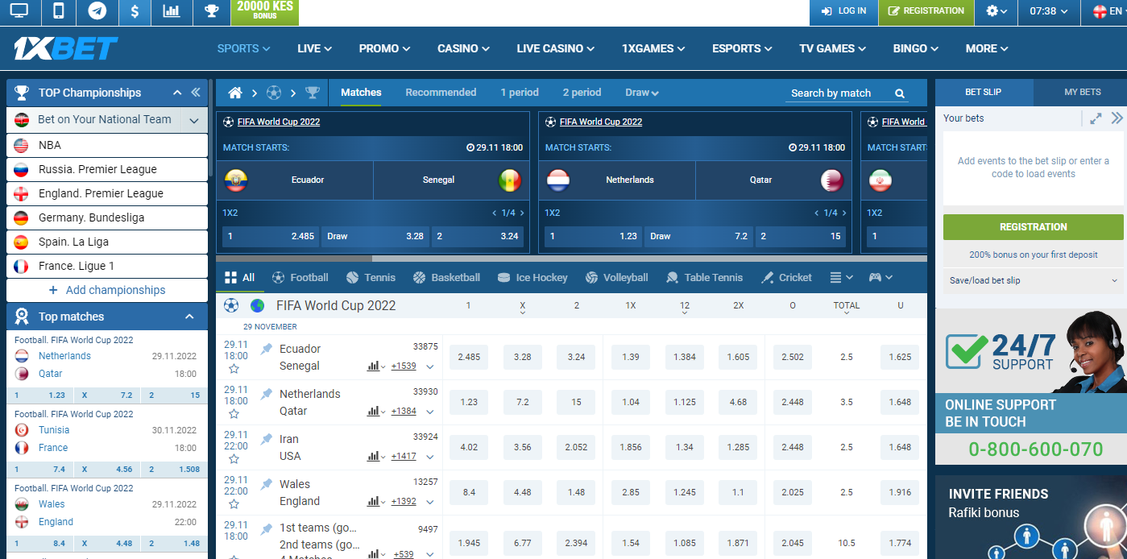This screenshot has height=559, width=1127.
Task: Select the Football sport filter
Action: tap(300, 277)
